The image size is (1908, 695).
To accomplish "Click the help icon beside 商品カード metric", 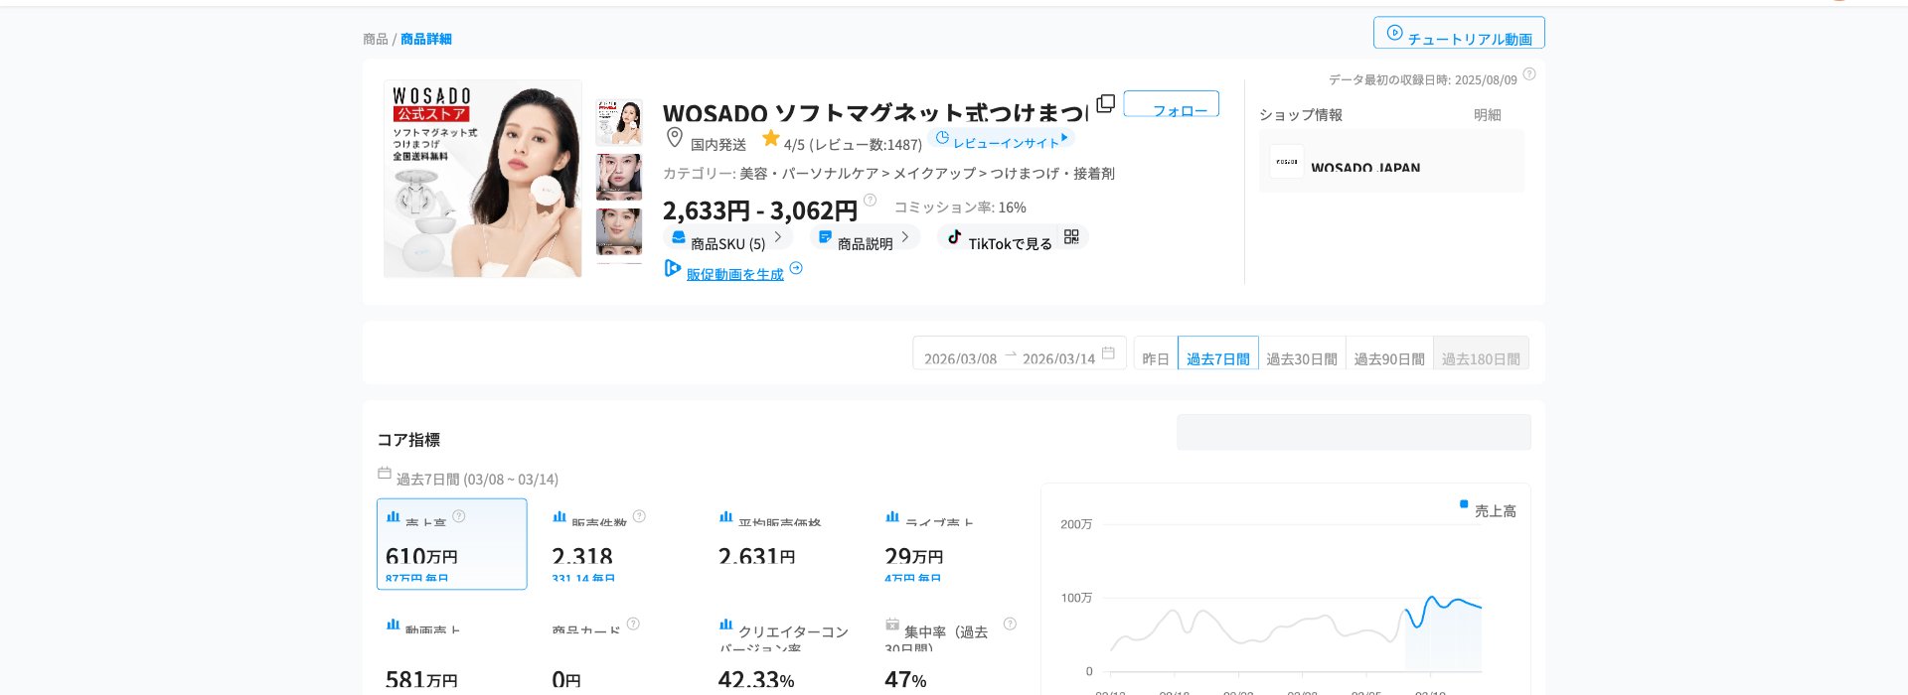I will pos(633,624).
